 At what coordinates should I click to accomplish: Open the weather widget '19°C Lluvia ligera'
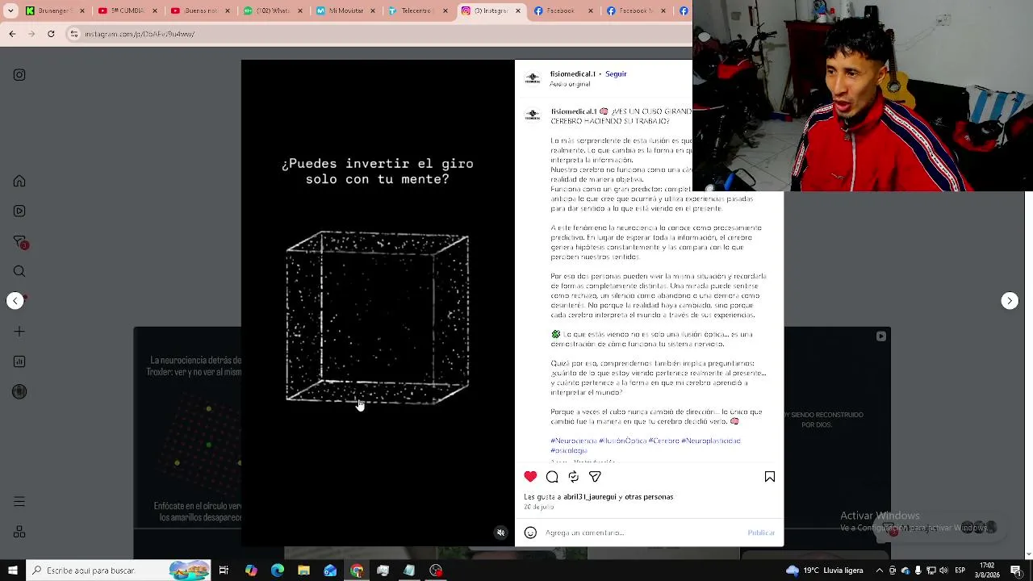click(x=826, y=571)
